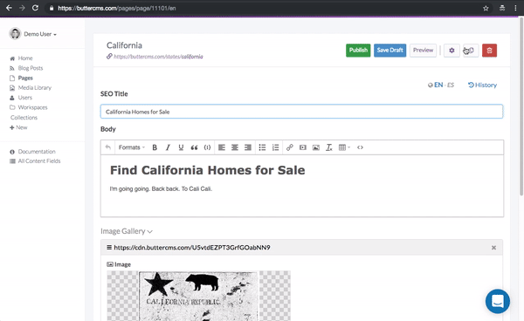Open the Formats dropdown
This screenshot has width=524, height=321.
click(x=132, y=147)
